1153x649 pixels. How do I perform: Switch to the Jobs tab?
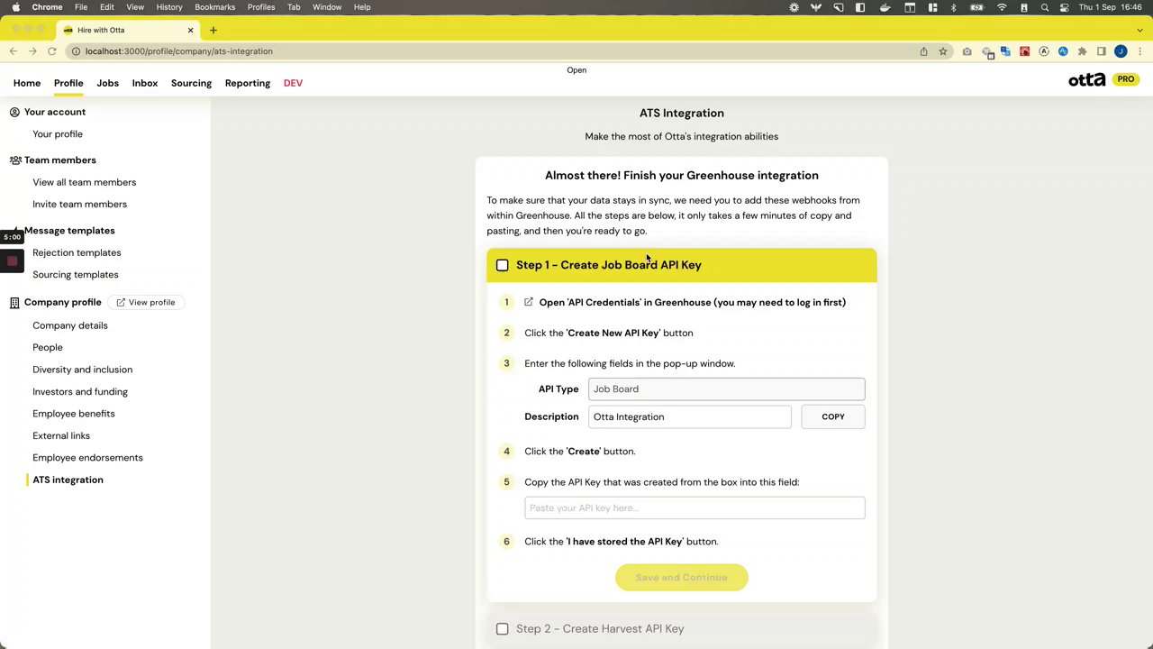click(107, 83)
